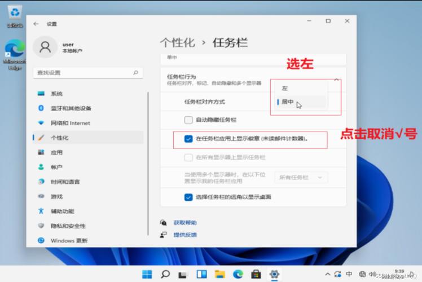Image resolution: width=422 pixels, height=282 pixels.
Task: Choose 左 in the alignment dropdown
Action: 301,88
